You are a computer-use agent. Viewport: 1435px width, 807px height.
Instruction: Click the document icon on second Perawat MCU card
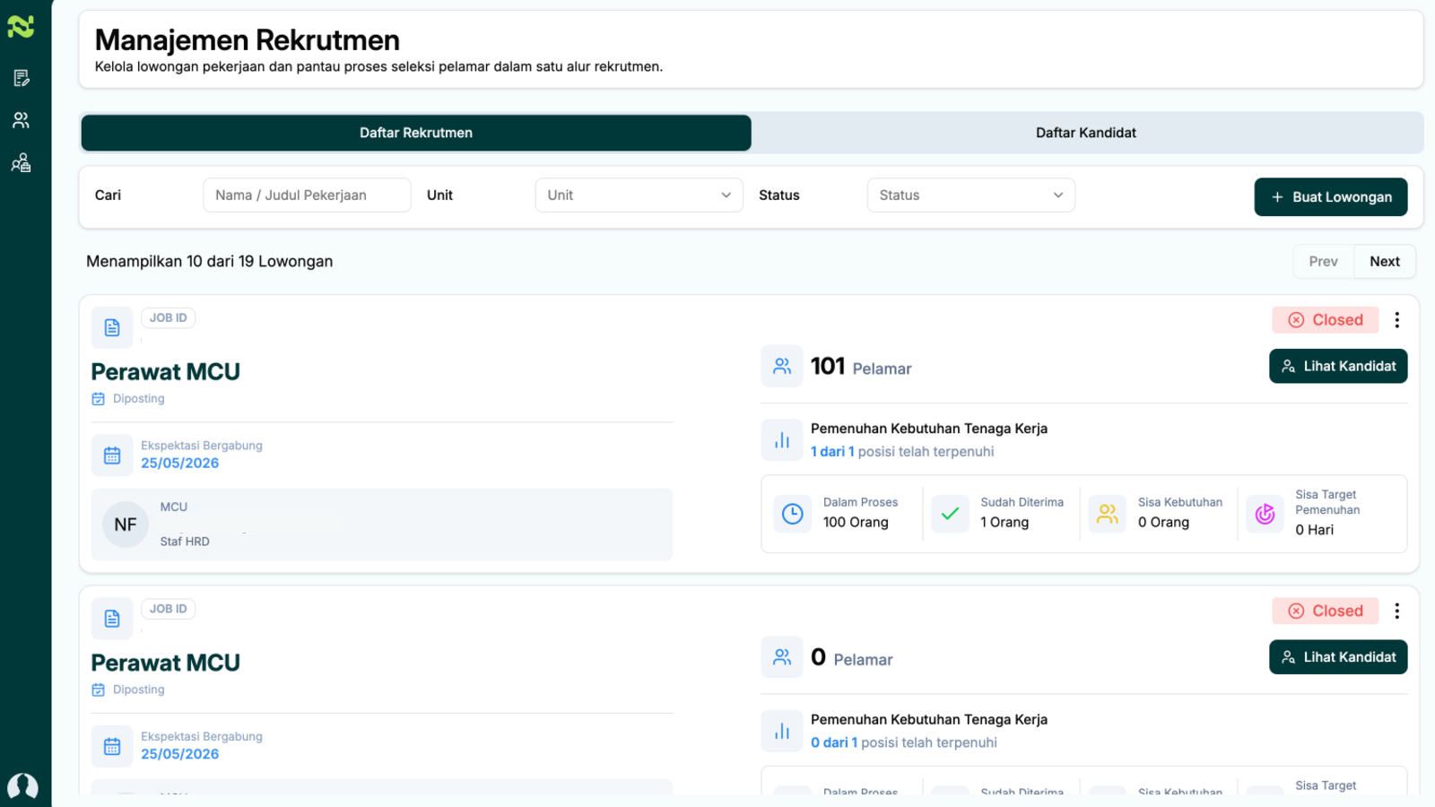pyautogui.click(x=112, y=619)
